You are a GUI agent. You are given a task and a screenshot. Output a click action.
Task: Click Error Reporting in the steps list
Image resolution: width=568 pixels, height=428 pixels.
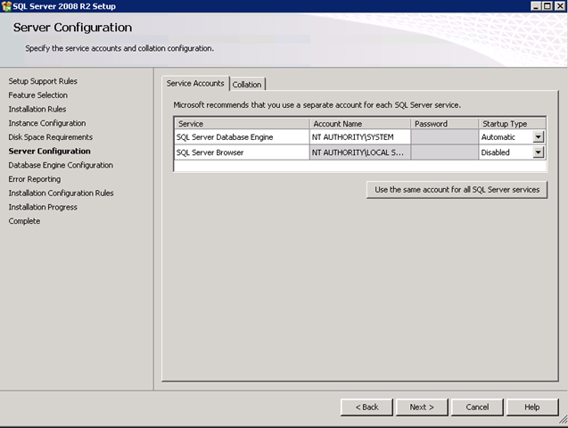(35, 179)
